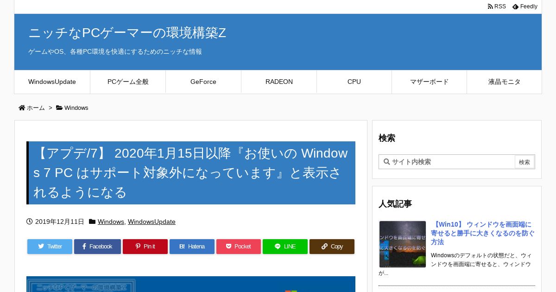Open the PCゲーム全般 menu item

[128, 82]
